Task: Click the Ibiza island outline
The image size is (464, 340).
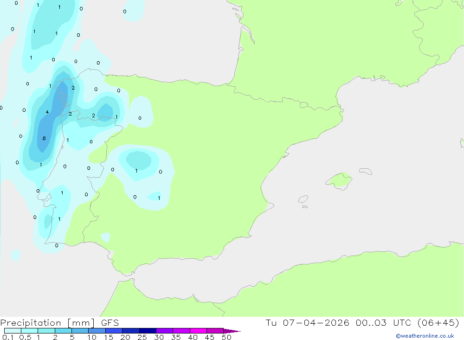Action: tap(303, 199)
